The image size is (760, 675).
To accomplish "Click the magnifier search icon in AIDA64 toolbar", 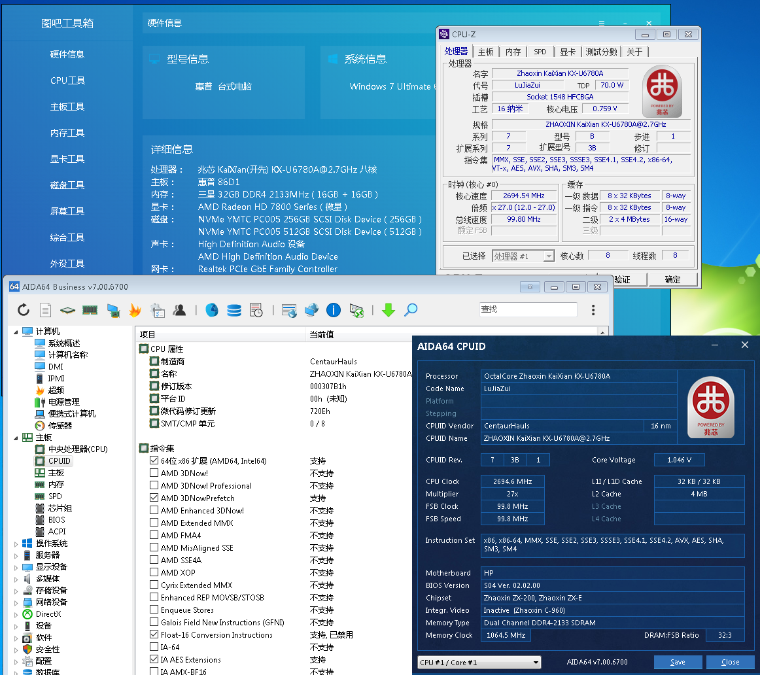I will (x=411, y=310).
